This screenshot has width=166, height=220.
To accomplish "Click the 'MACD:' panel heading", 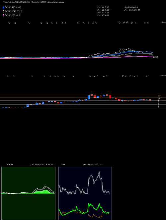I will coord(10,165).
